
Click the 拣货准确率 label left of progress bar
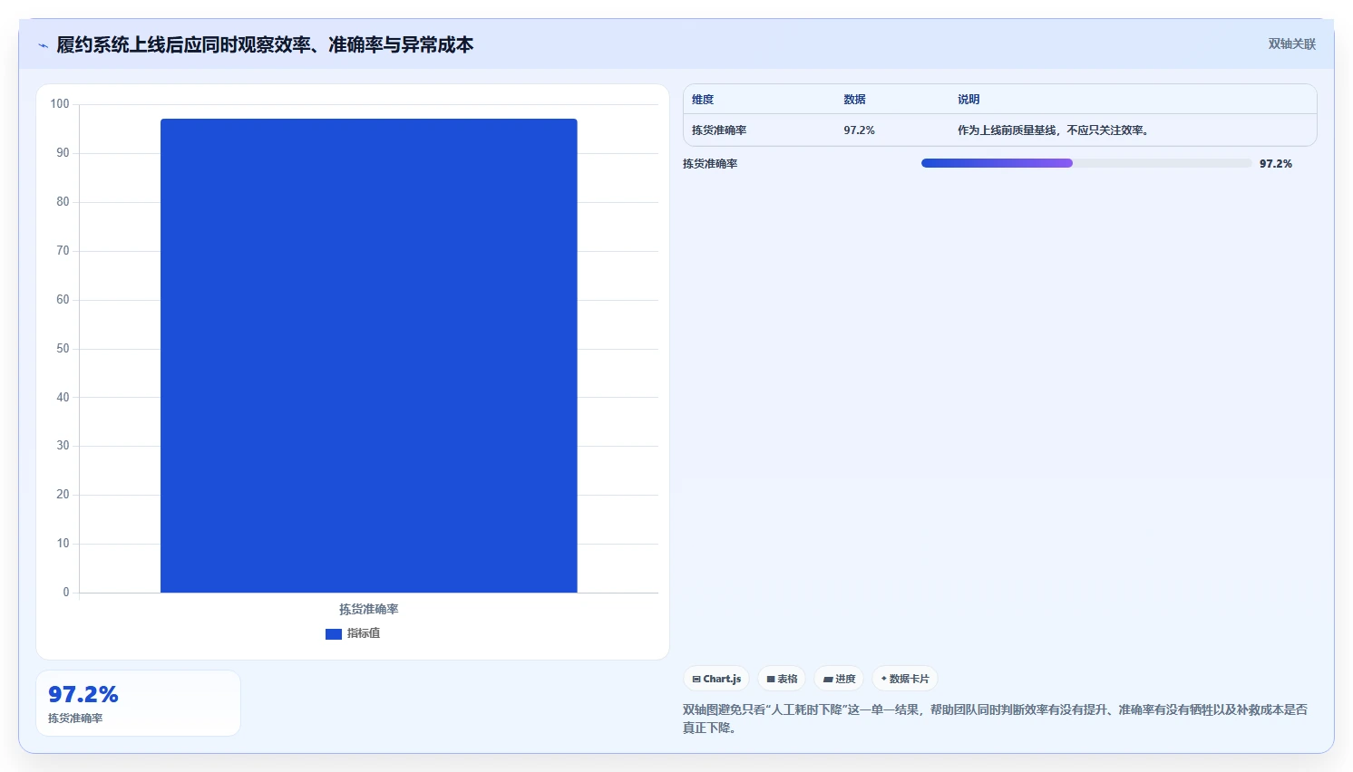tap(710, 164)
